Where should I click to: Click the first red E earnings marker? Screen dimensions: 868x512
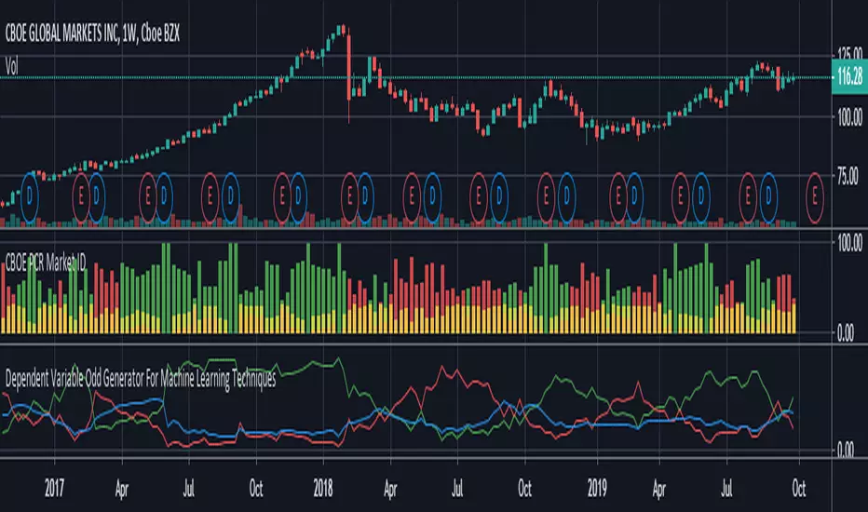coord(81,197)
